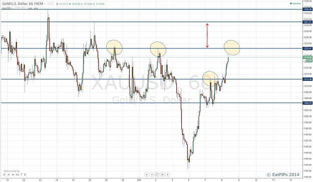Select the green 1219.56 current price label

pos(307,57)
